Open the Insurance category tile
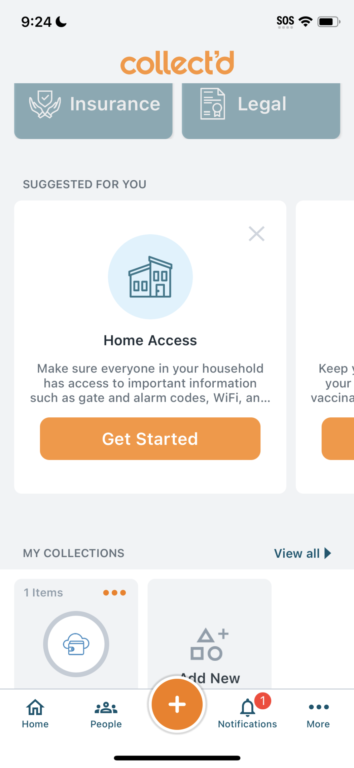Screen dimensions: 354x768 (93, 111)
